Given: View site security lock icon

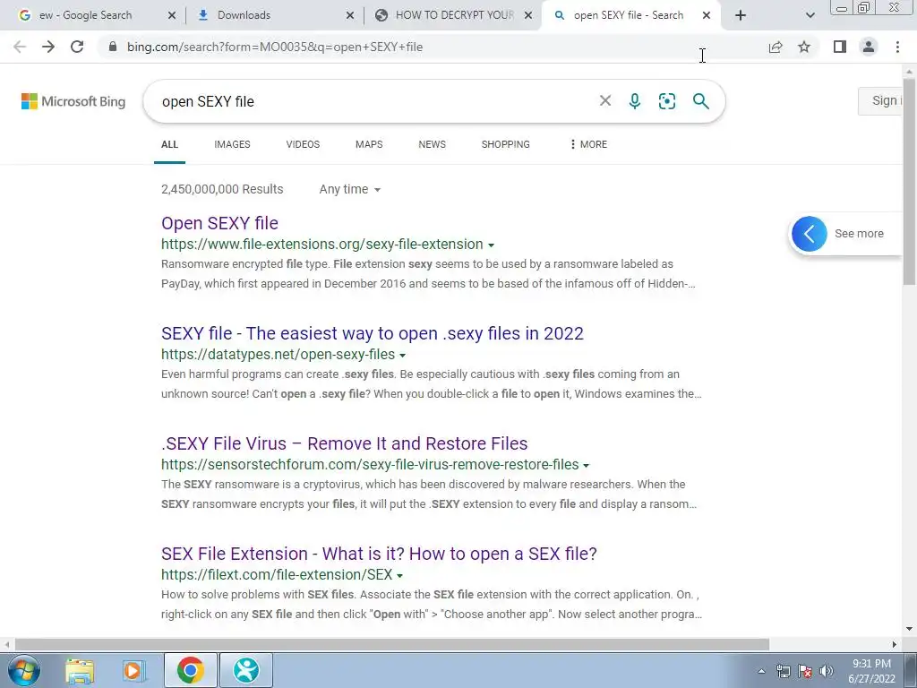Looking at the screenshot, I should pyautogui.click(x=113, y=47).
